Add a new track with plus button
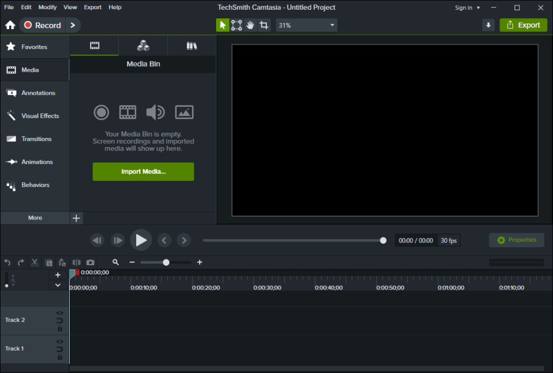Viewport: 553px width, 373px height. tap(58, 275)
